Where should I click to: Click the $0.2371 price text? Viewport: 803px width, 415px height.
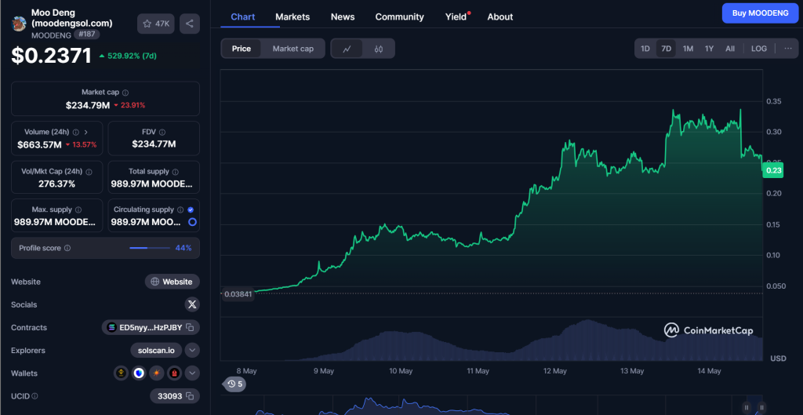51,56
